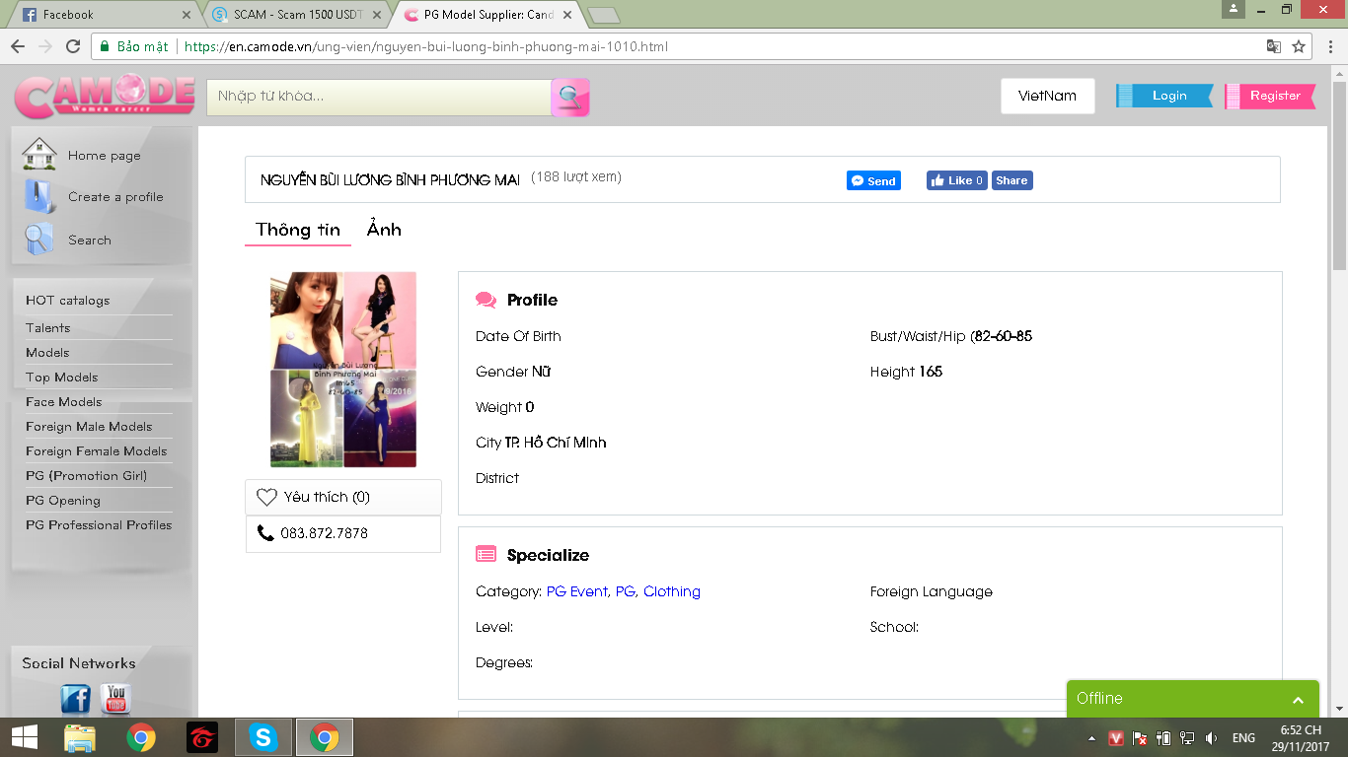This screenshot has width=1348, height=757.
Task: Click the Login button
Action: coord(1165,96)
